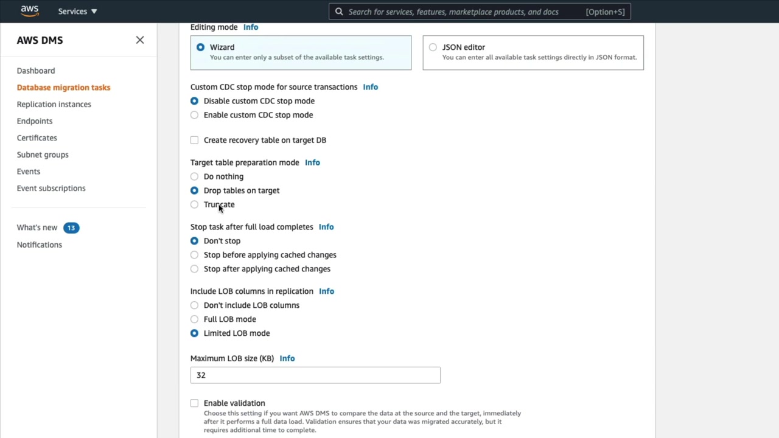Screen dimensions: 779x438
Task: Check Create recovery table on target DB
Action: tap(194, 140)
